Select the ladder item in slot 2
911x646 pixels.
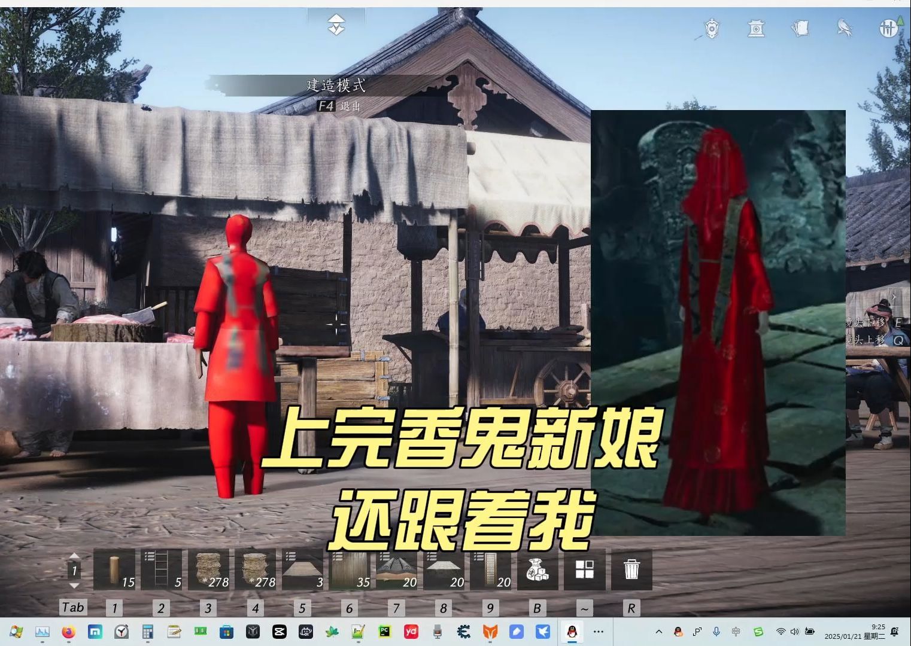162,569
